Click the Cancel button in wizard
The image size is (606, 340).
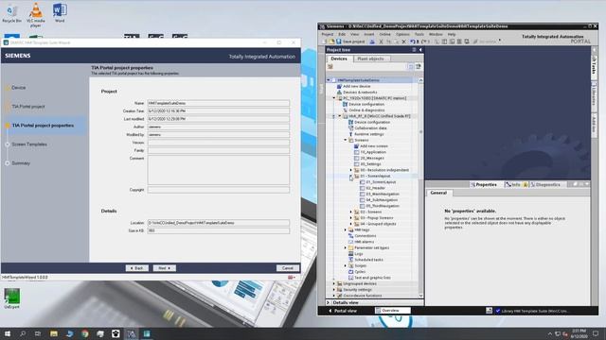click(x=288, y=268)
